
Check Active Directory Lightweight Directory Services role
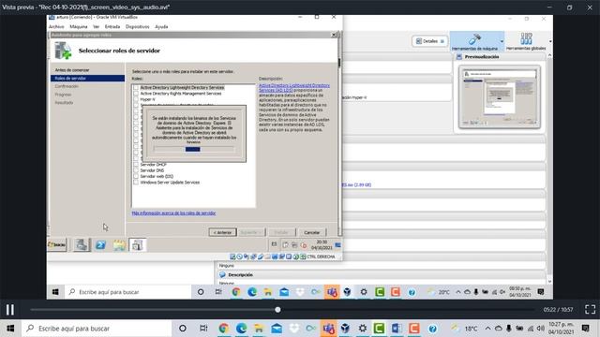coord(136,87)
